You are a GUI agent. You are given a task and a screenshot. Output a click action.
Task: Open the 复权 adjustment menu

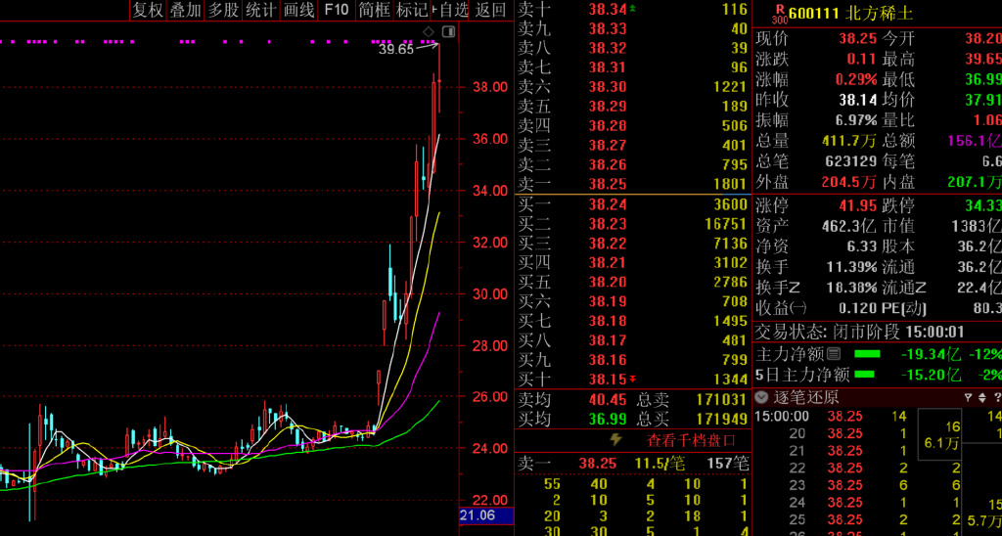tap(148, 10)
